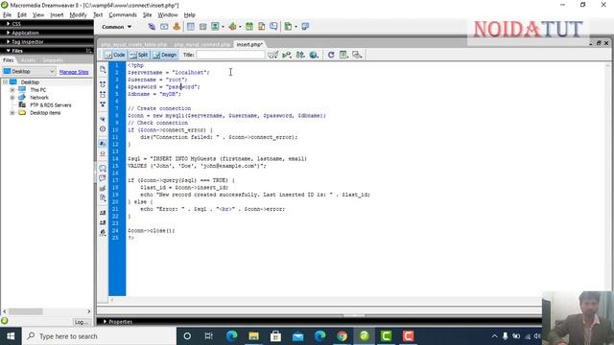614x345 pixels.
Task: Click the Manage Sites link
Action: click(74, 72)
